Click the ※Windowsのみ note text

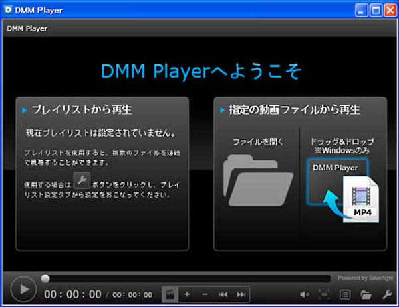click(342, 151)
